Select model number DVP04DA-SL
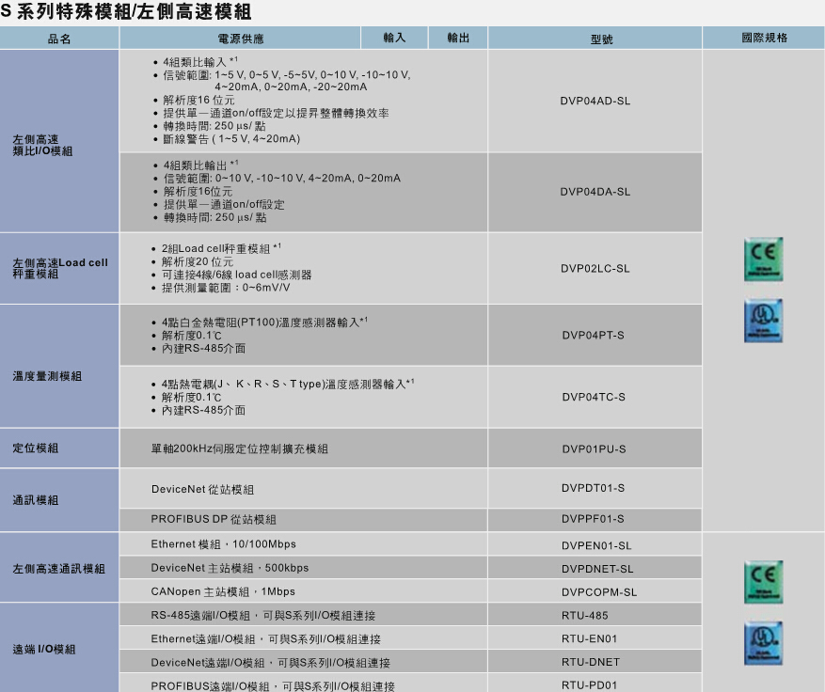Viewport: 825px width, 692px height. click(x=595, y=192)
